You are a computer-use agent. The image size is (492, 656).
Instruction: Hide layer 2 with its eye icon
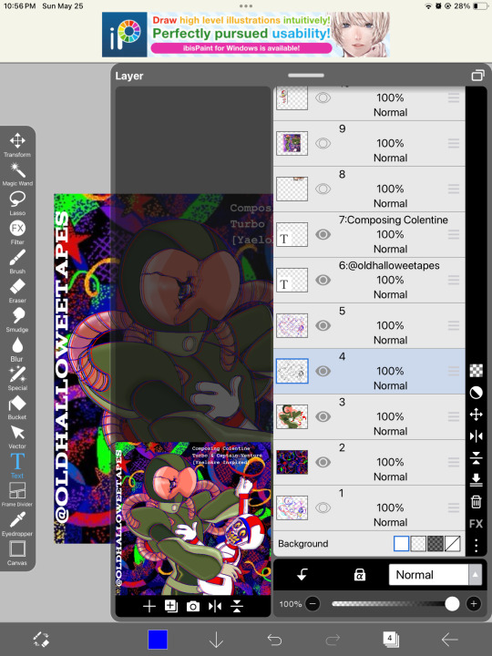[x=323, y=462]
